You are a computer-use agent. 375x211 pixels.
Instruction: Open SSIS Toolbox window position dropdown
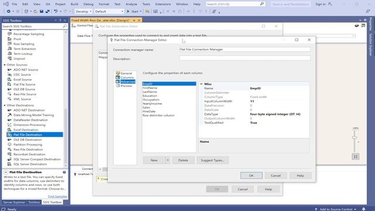point(55,21)
